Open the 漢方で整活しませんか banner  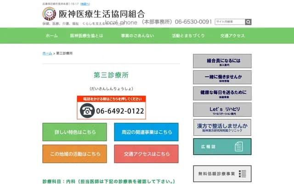(x=222, y=126)
